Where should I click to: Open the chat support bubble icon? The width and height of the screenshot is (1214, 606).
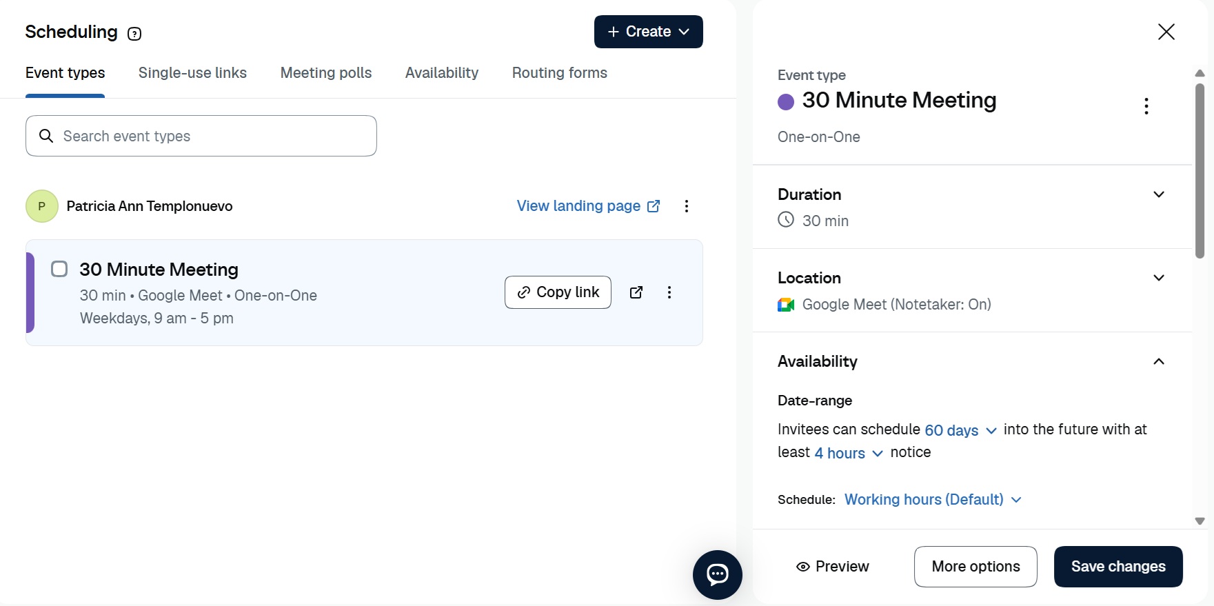717,574
